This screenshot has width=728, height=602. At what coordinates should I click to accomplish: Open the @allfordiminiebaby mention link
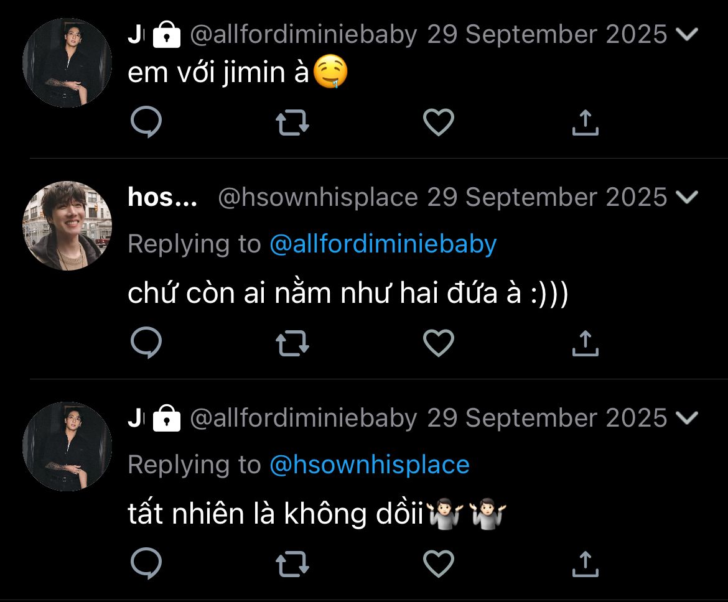[x=383, y=244]
